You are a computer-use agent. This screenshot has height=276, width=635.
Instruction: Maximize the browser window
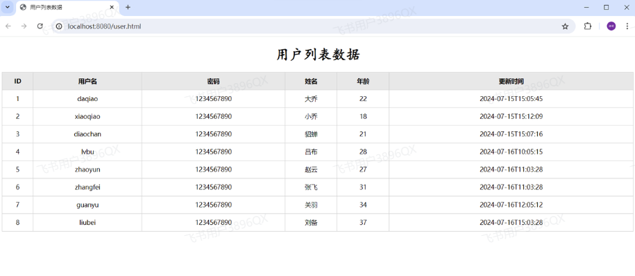click(x=607, y=7)
